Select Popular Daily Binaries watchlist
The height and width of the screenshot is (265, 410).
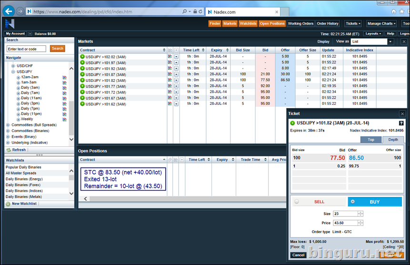click(x=23, y=167)
